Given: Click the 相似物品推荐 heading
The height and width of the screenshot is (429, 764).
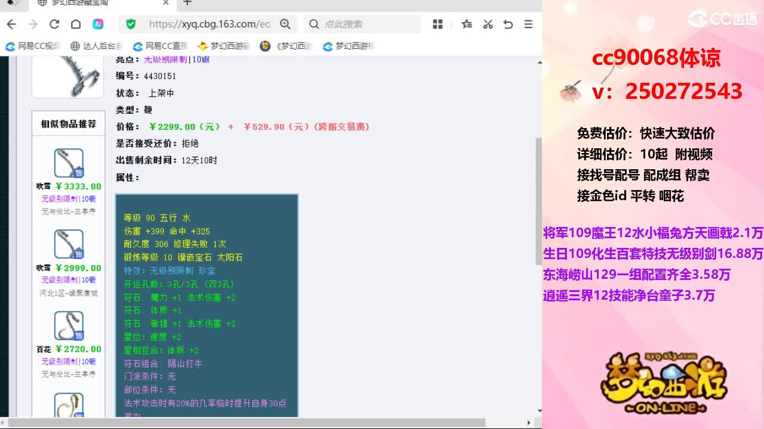Looking at the screenshot, I should [68, 124].
